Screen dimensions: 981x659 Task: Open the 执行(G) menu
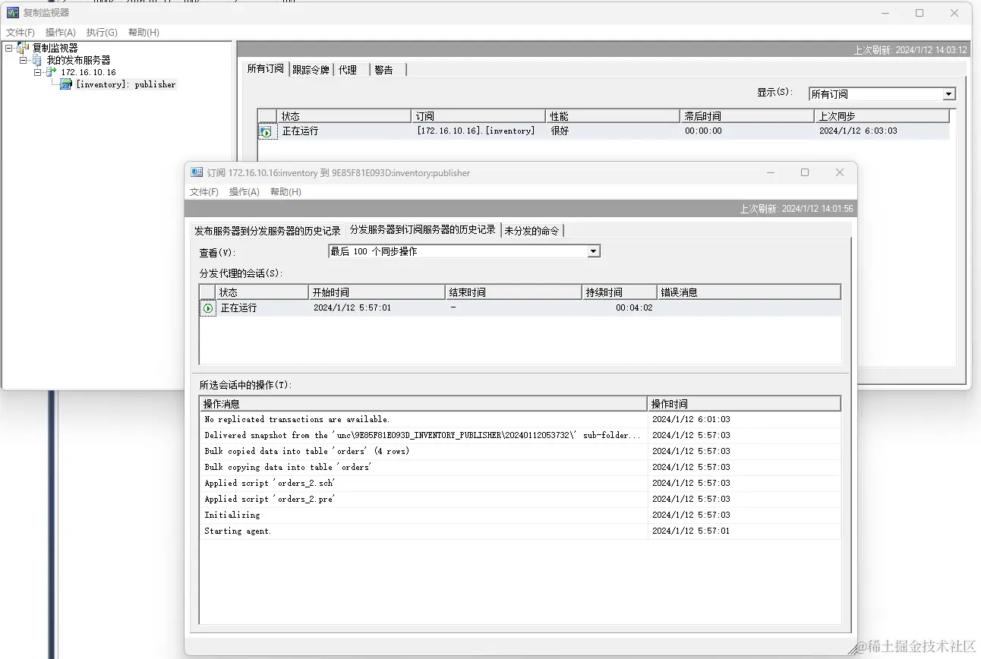[x=102, y=33]
